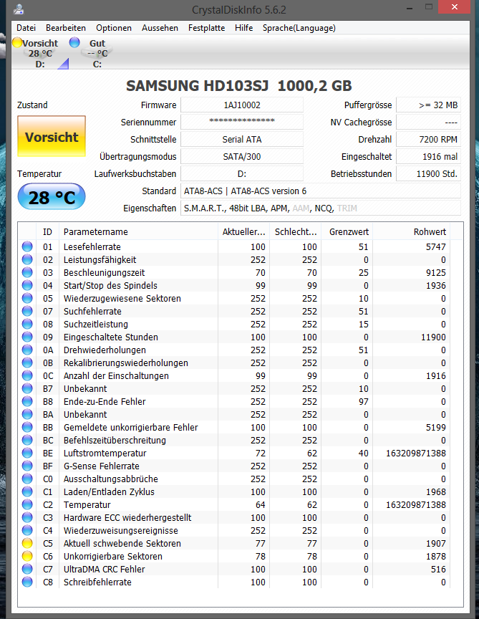
Task: Click the status orb for G-Sense Fehlerrate
Action: [x=27, y=466]
